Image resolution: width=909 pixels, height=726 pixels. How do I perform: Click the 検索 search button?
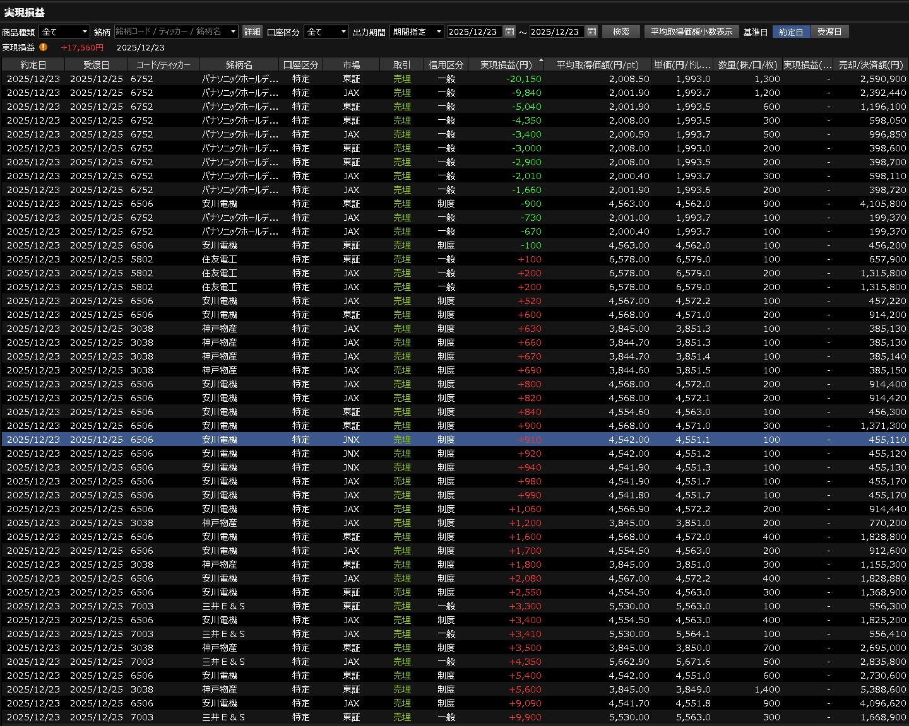(x=621, y=32)
